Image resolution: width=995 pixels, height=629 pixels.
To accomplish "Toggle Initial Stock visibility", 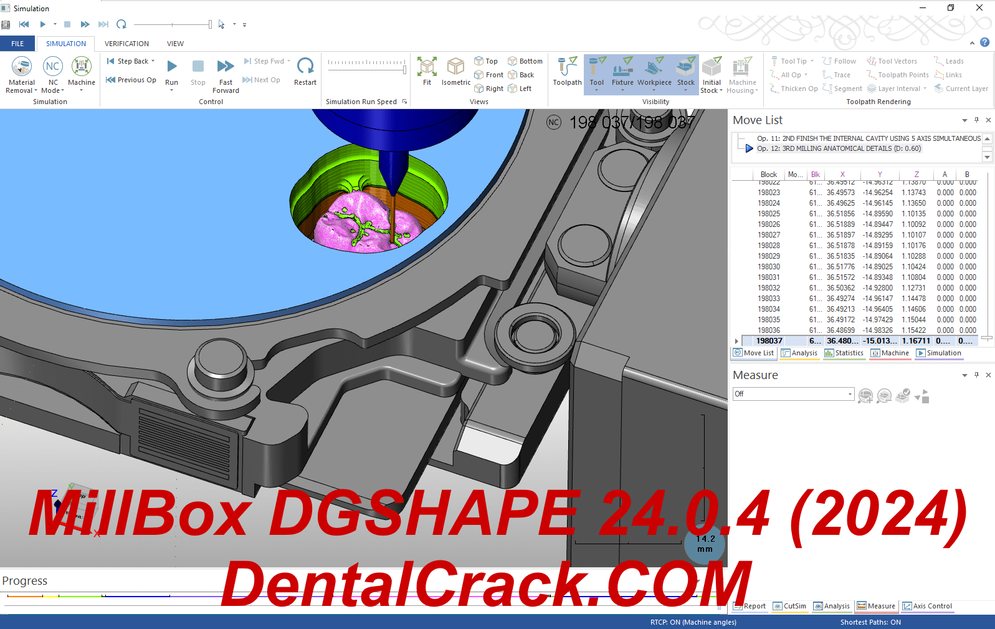I will [x=712, y=75].
